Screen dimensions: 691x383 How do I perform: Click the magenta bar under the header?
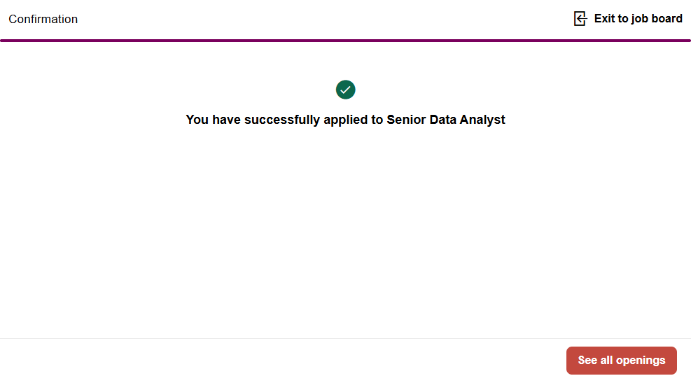point(345,41)
